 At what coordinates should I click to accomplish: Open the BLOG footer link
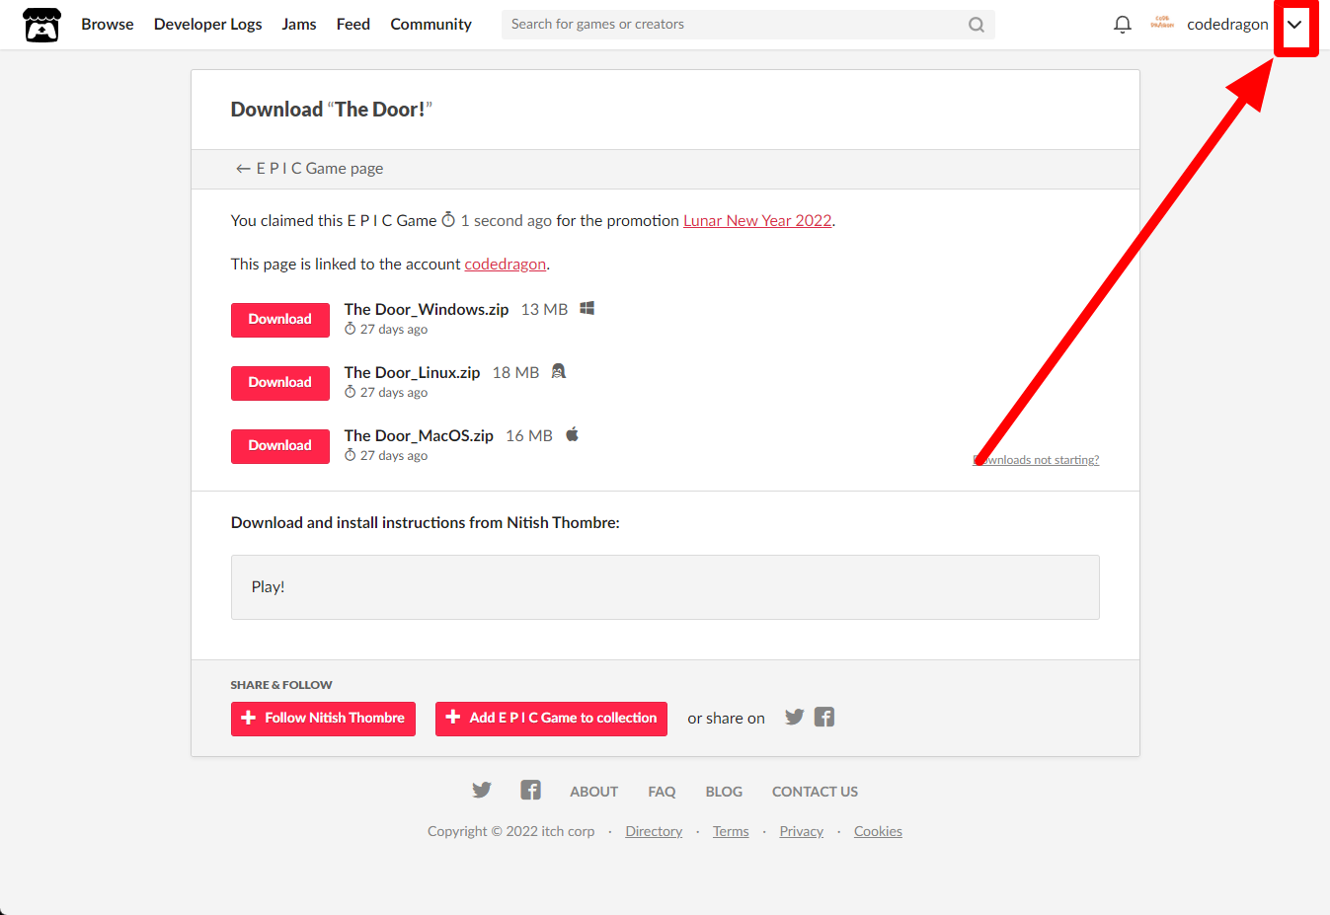(724, 792)
